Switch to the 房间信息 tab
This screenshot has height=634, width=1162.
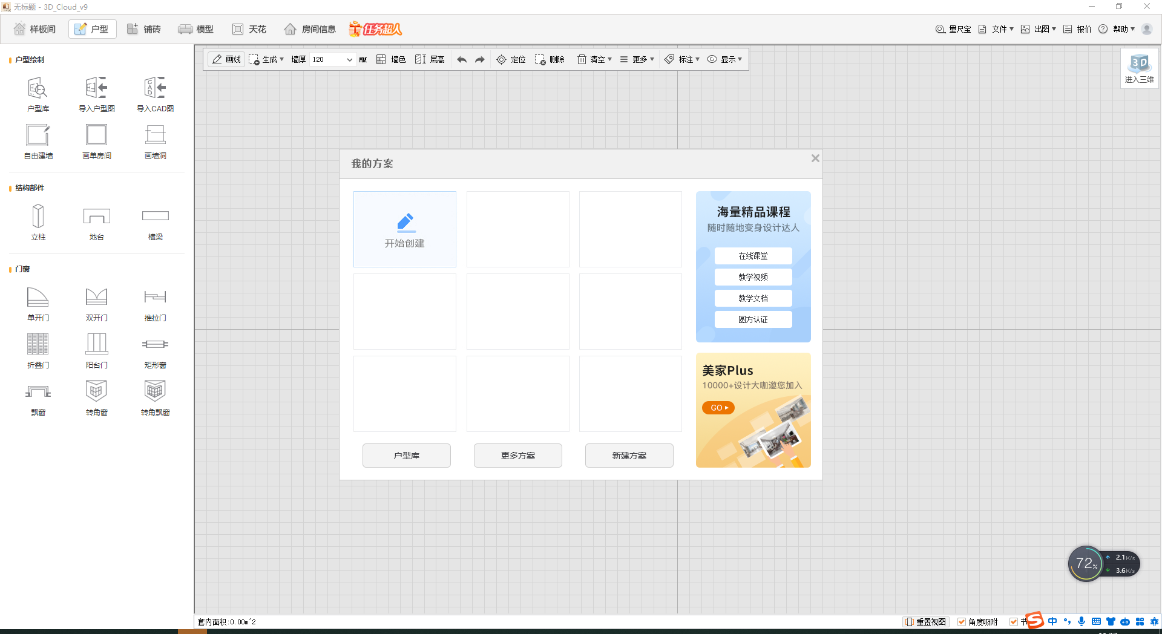[x=310, y=29]
